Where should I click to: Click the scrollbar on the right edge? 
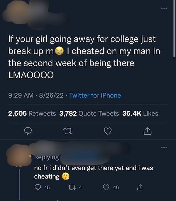coord(174,28)
